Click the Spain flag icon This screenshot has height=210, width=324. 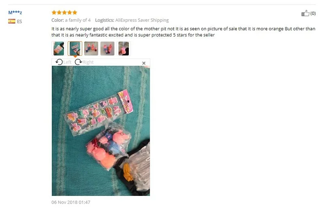pos(12,21)
